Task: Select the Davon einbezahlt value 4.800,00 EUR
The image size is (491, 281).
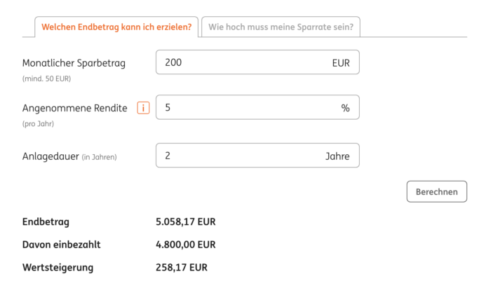Action: point(186,245)
